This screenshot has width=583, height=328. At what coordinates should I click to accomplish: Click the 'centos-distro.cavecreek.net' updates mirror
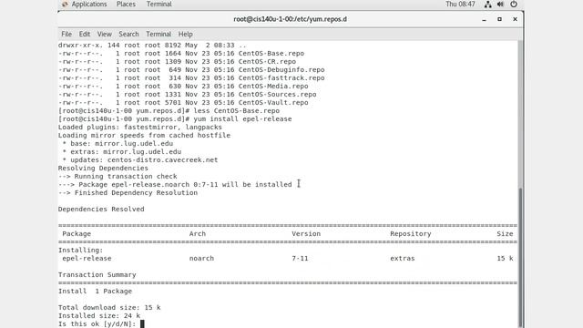point(162,160)
